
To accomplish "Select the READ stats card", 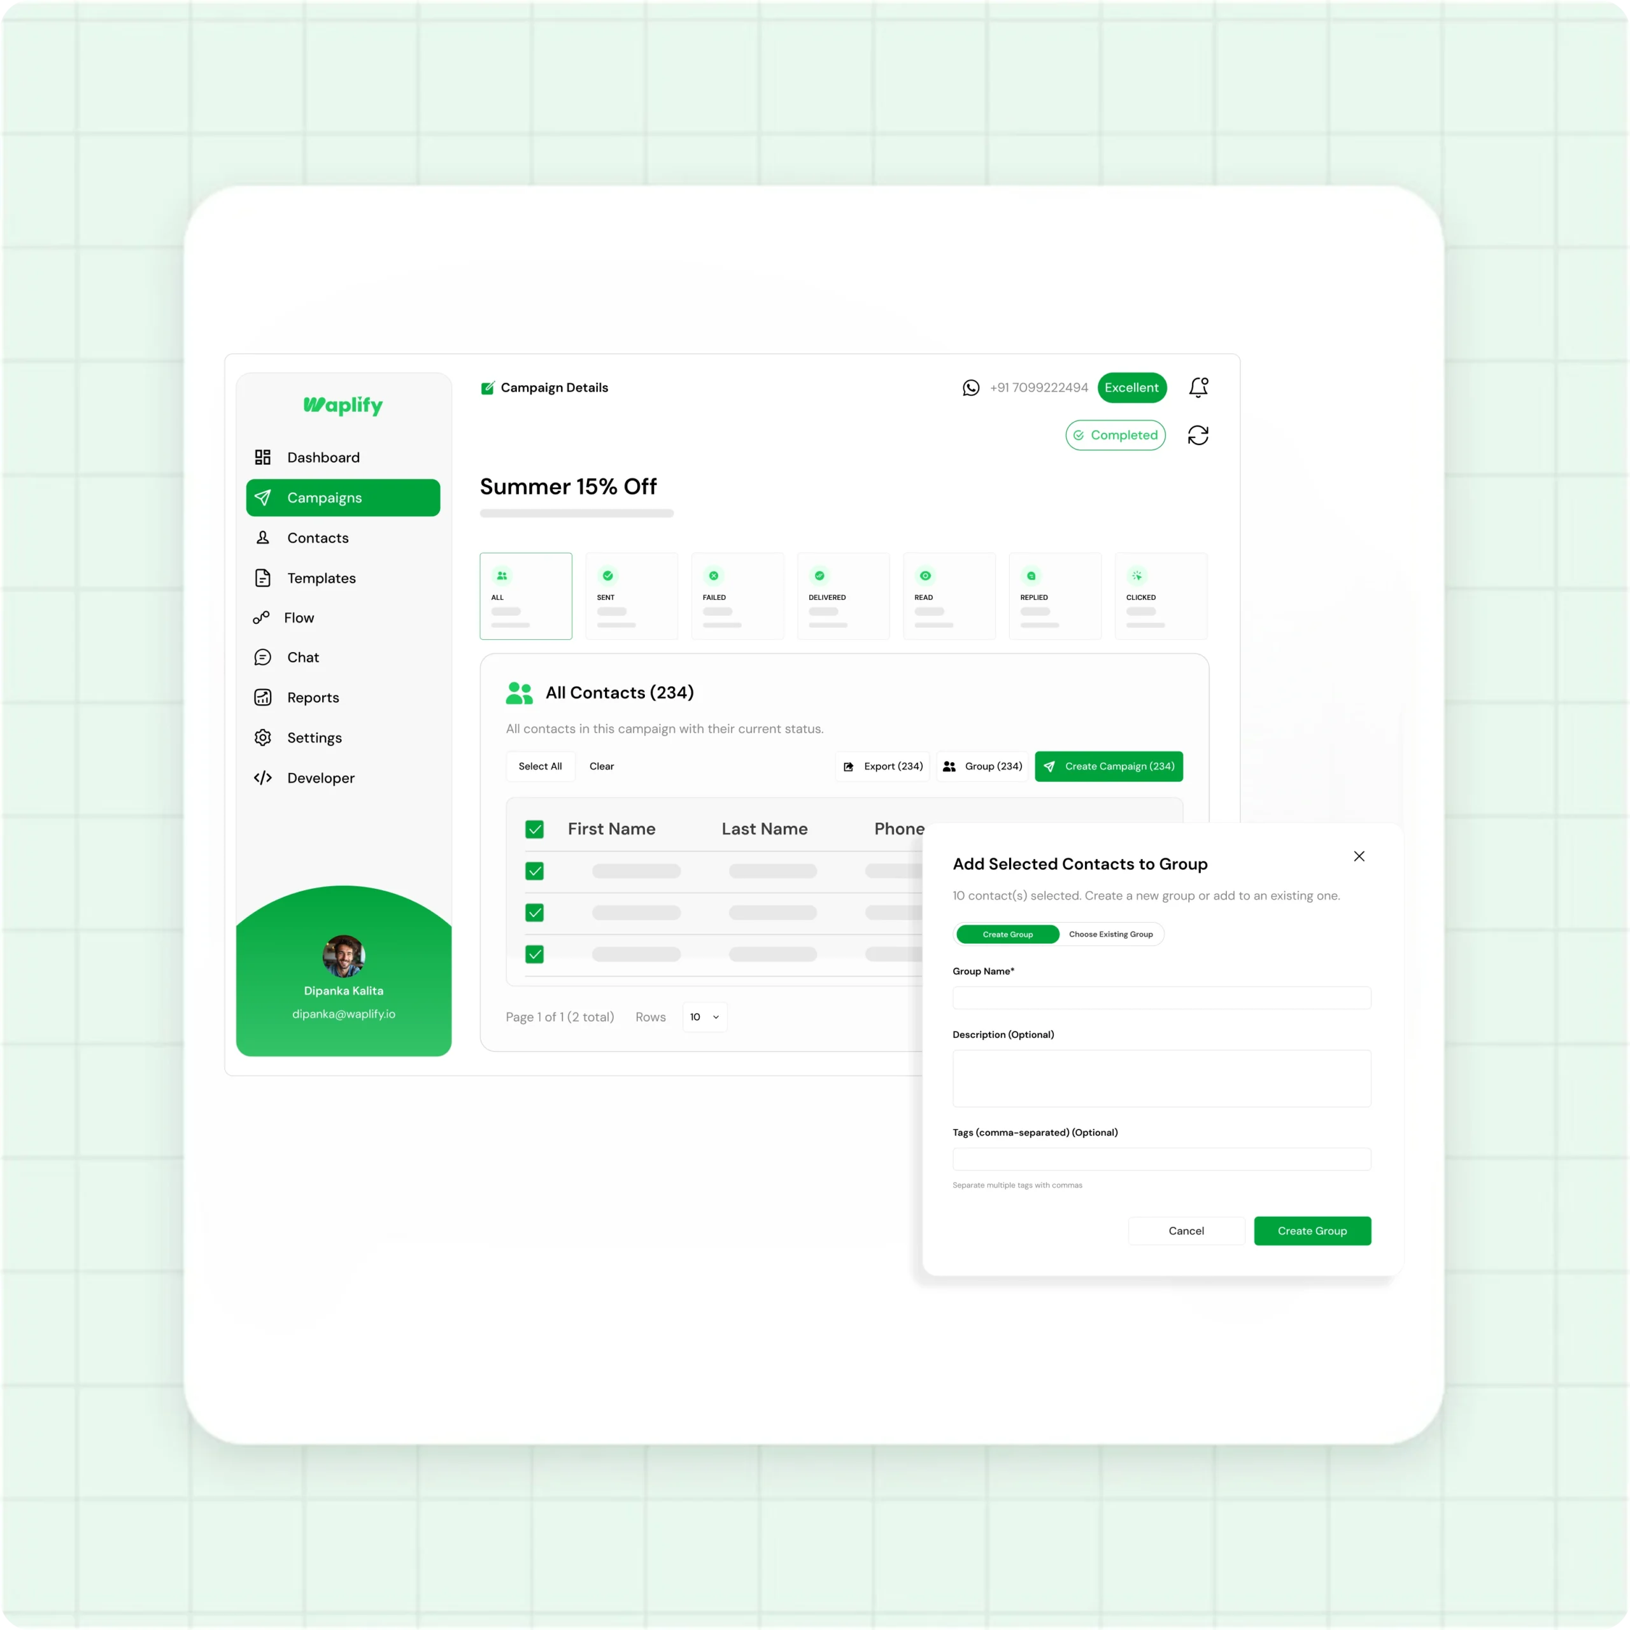I will point(949,595).
